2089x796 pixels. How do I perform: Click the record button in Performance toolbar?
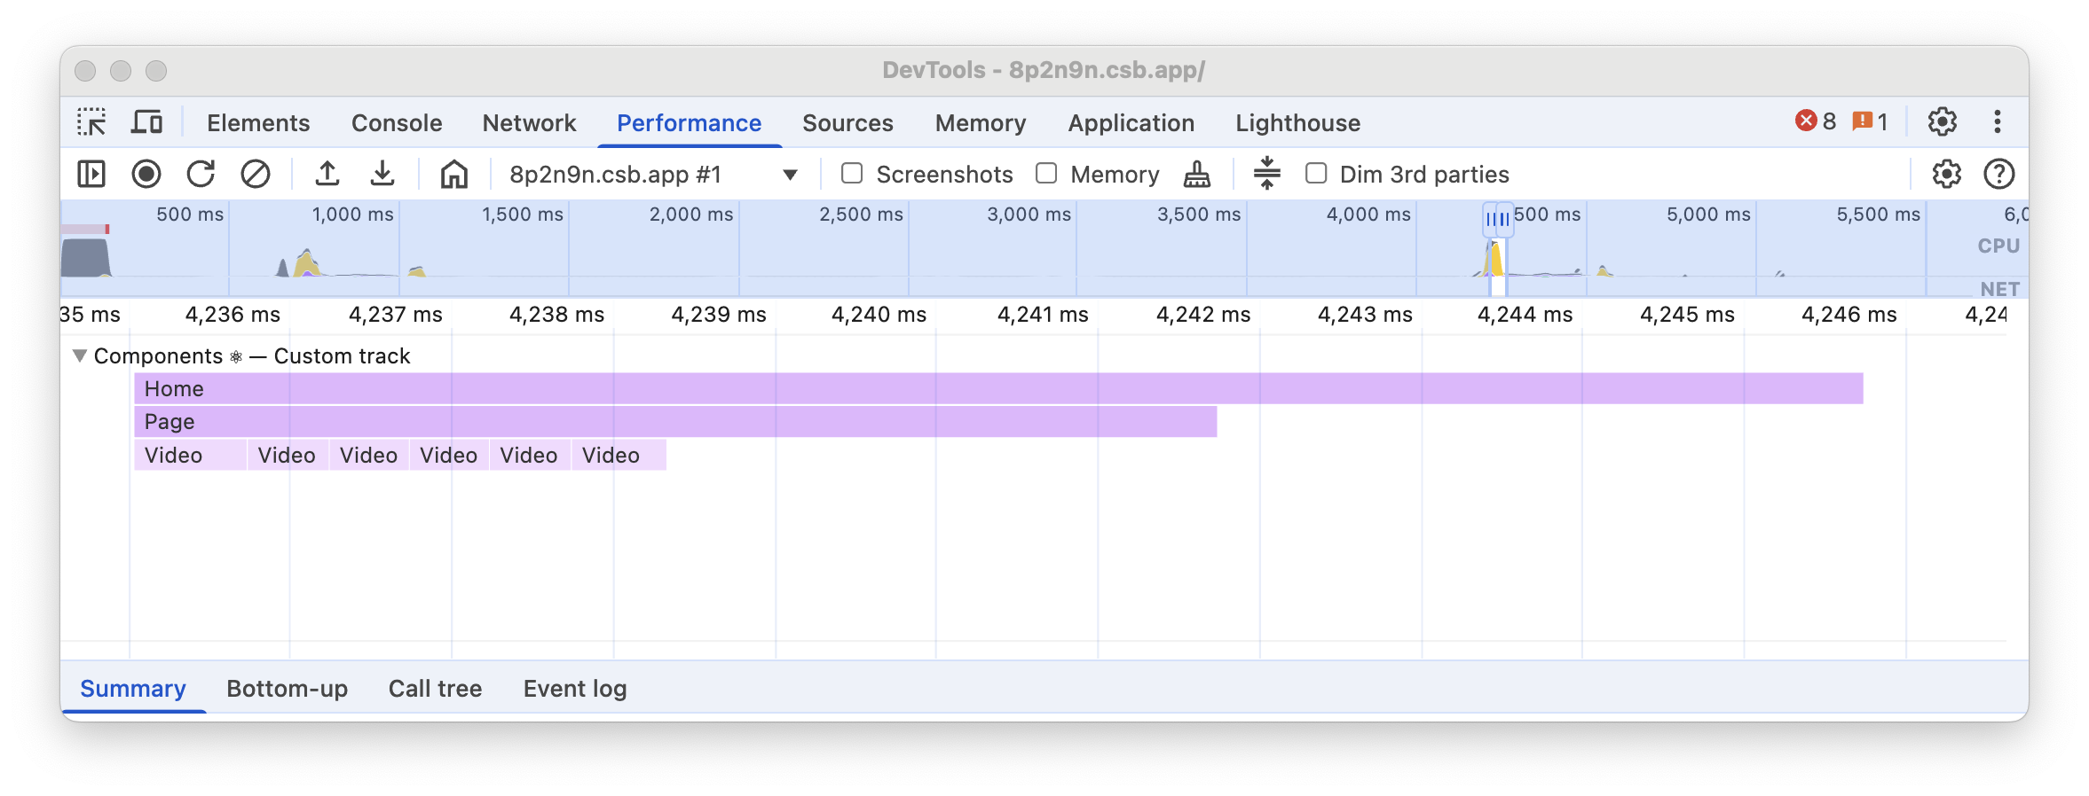[x=146, y=174]
